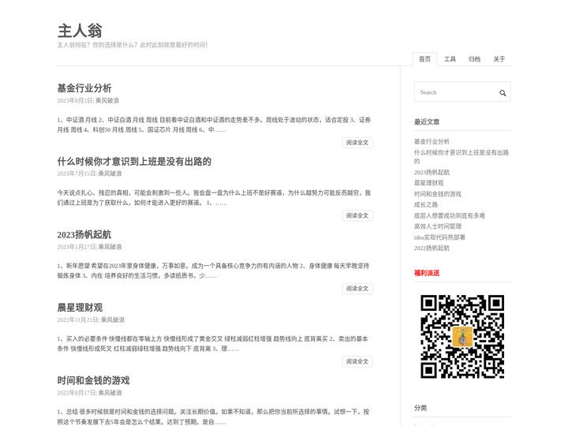The image size is (568, 426).
Task: Click the tagline 主人翁何在 below the title
Action: click(133, 45)
